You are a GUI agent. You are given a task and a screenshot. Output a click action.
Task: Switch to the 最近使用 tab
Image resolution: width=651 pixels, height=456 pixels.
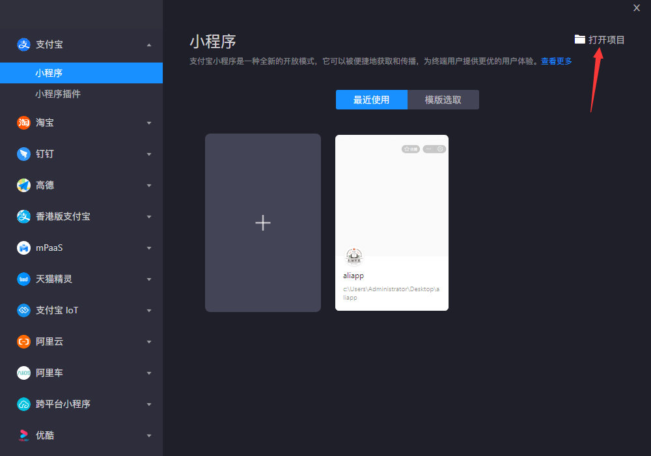pyautogui.click(x=371, y=100)
